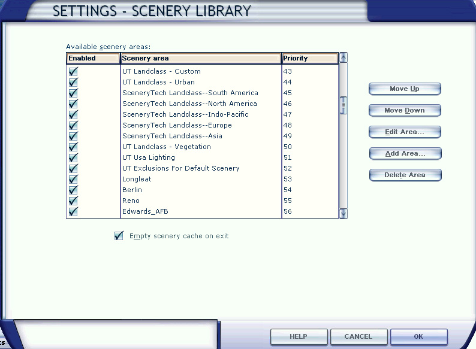
Task: Uncheck UT Usa Lighting scenery
Action: coord(73,157)
